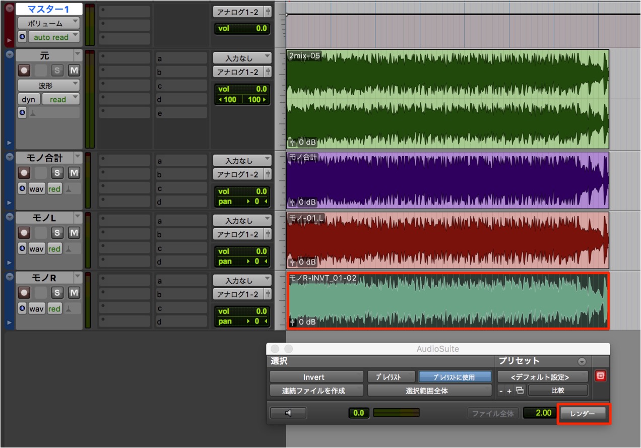Click the red target icon in AudioSuite
Image resolution: width=641 pixels, height=448 pixels.
600,376
